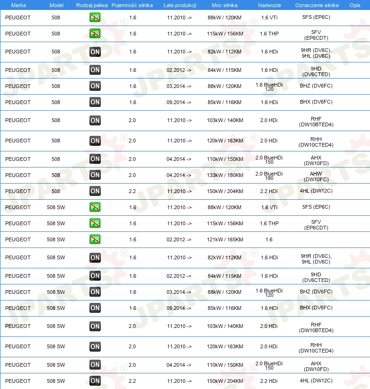Click the ON icon for 508 SW 120kW / 163KM
370x389 pixels.
95,346
